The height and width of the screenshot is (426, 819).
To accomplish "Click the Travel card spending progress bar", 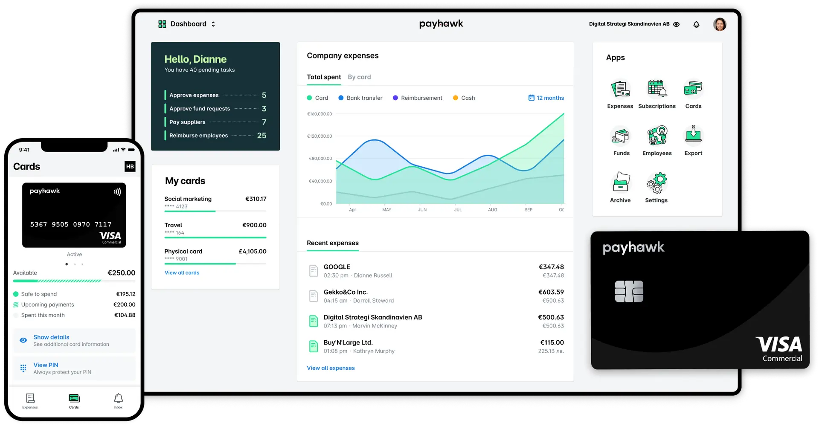I will (x=215, y=238).
